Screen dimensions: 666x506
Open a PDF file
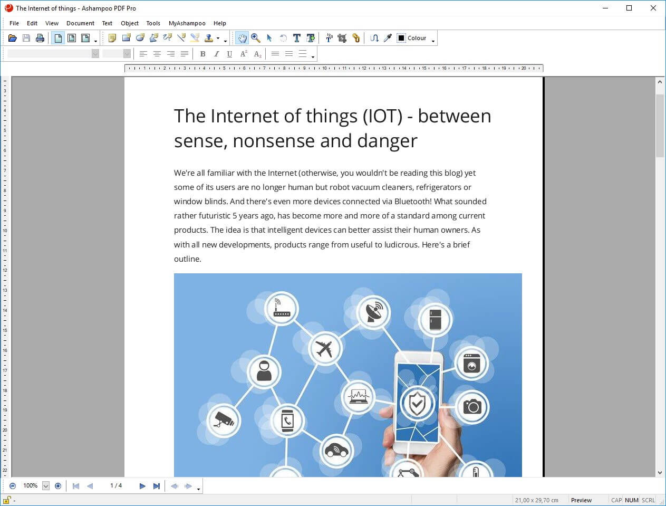(12, 37)
